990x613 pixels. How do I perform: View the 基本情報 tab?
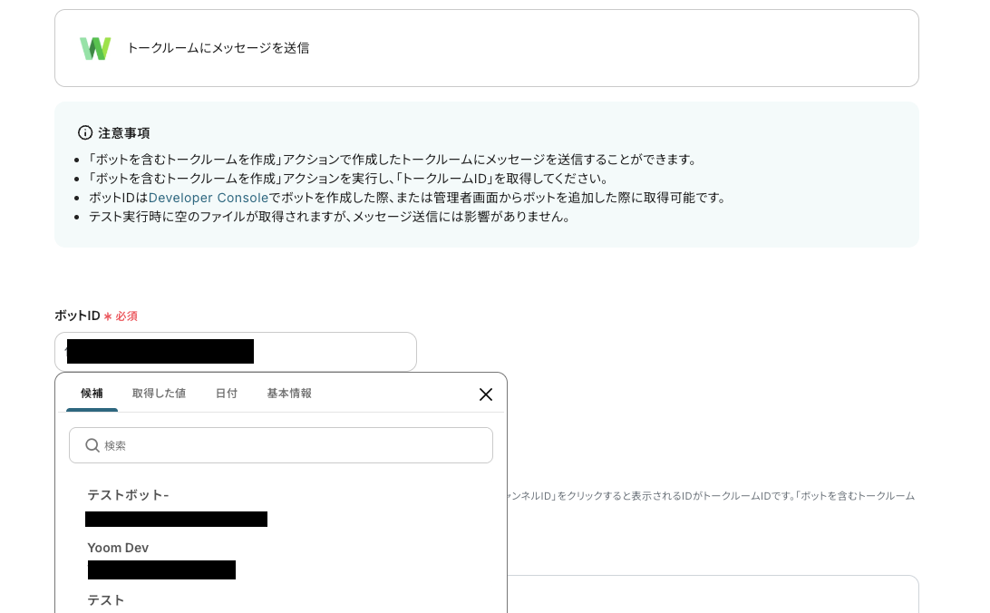click(289, 394)
